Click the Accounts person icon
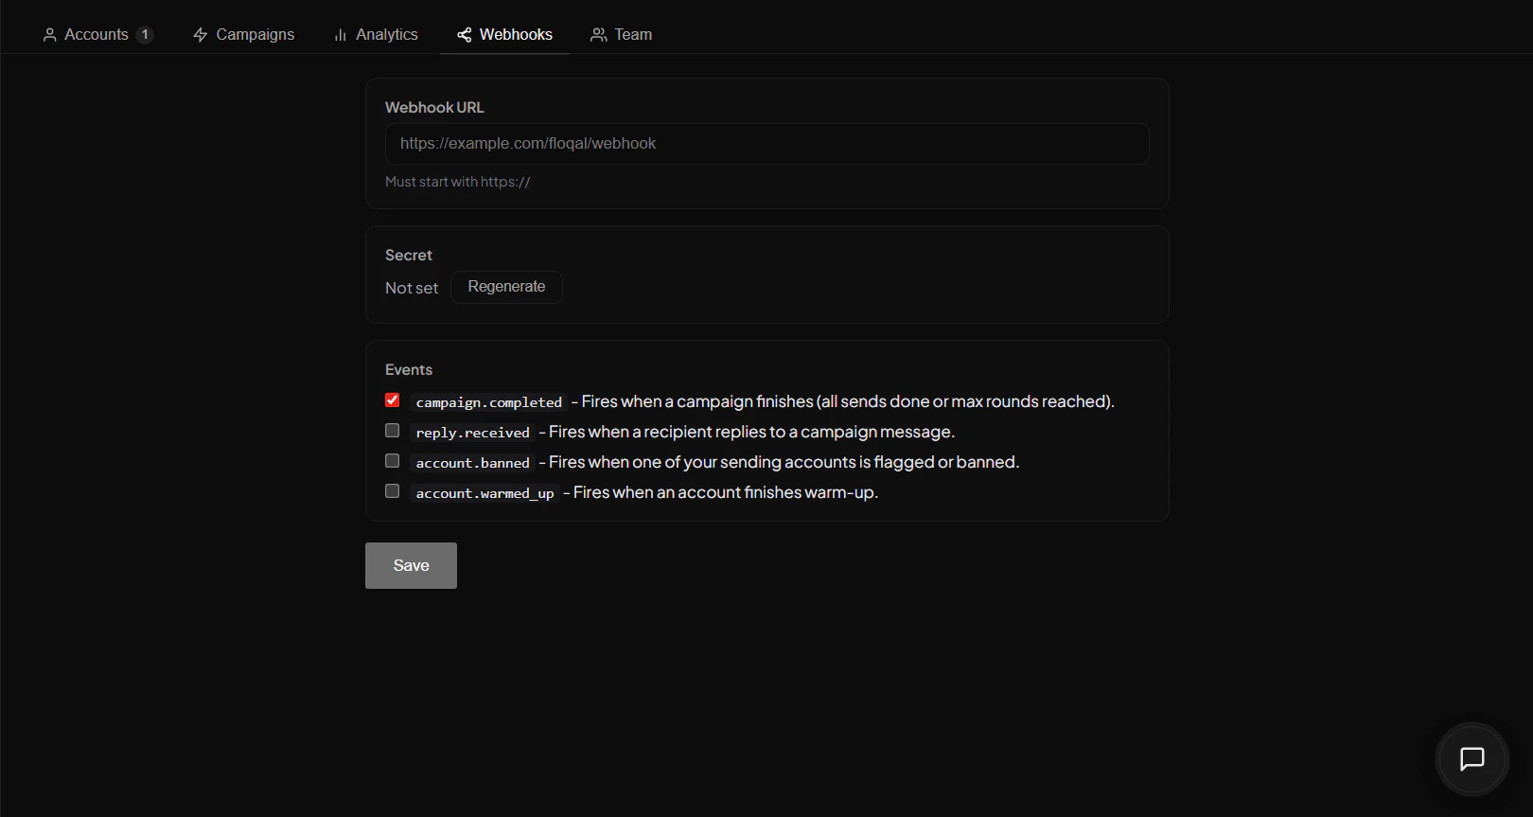Image resolution: width=1533 pixels, height=817 pixels. 50,35
